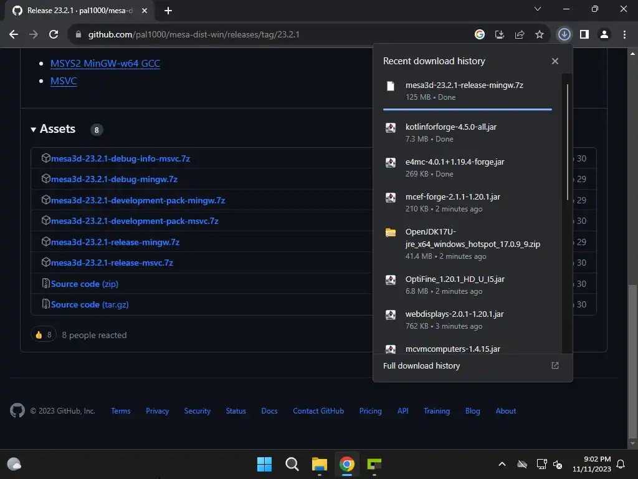This screenshot has width=638, height=479.
Task: Click the OptiFine jar file icon
Action: [x=391, y=280]
